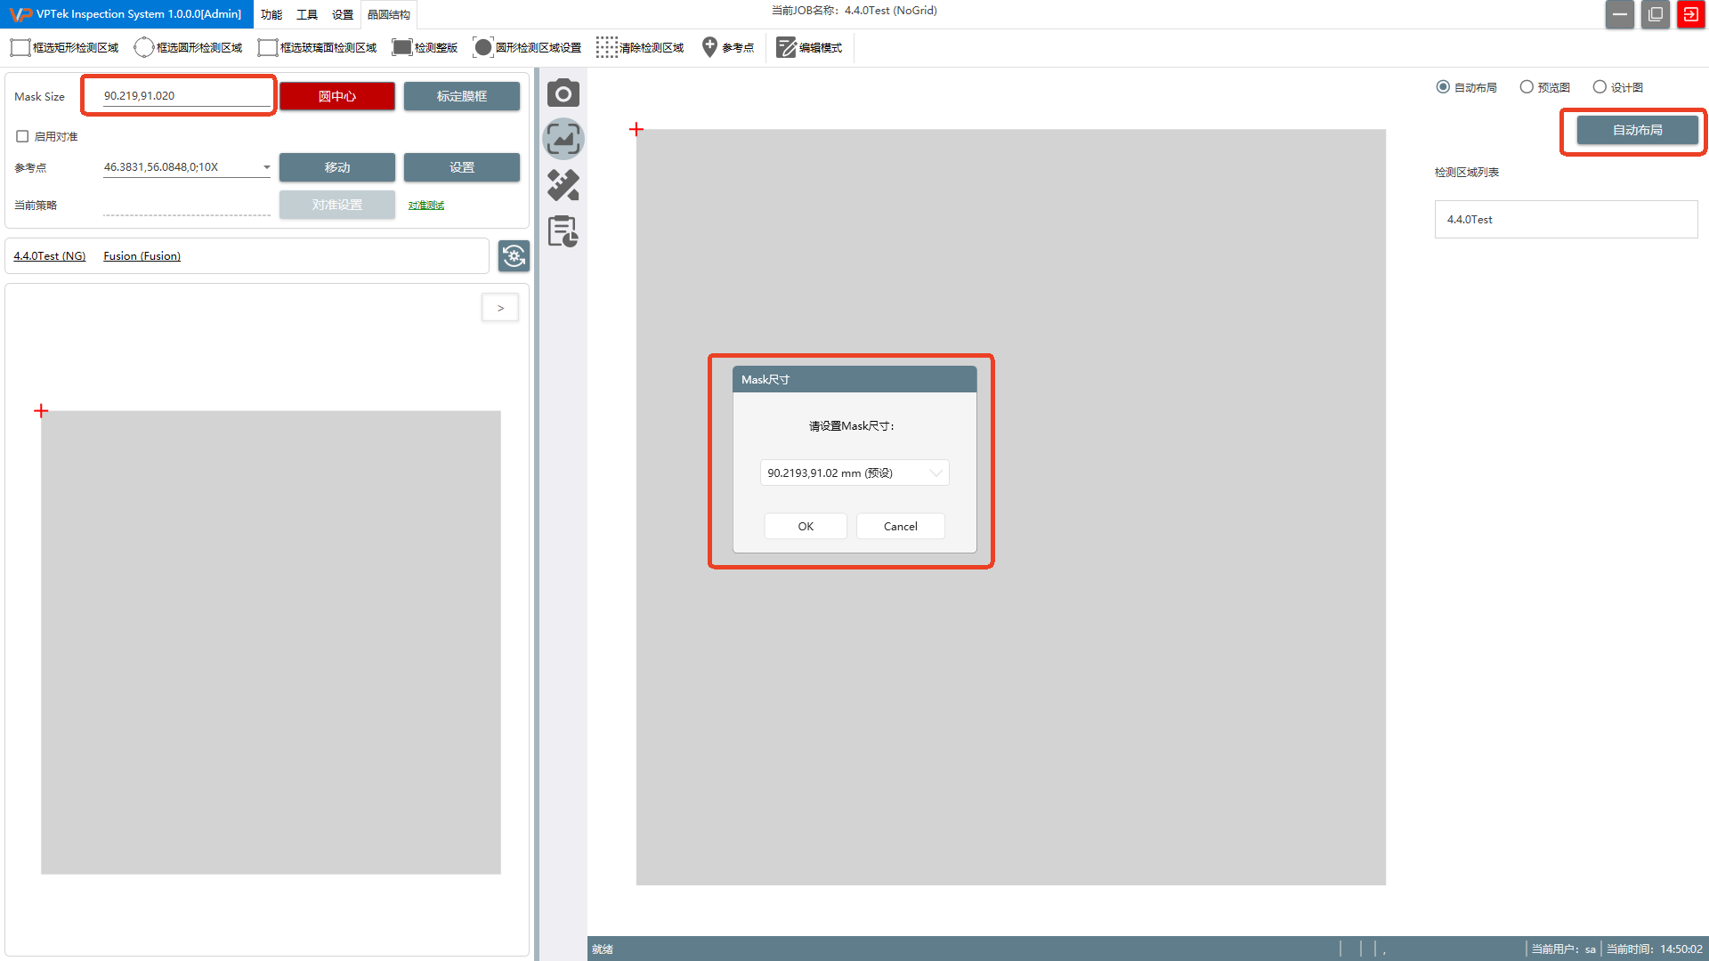
Task: Click the Fusion (Fusion) link
Action: (142, 256)
